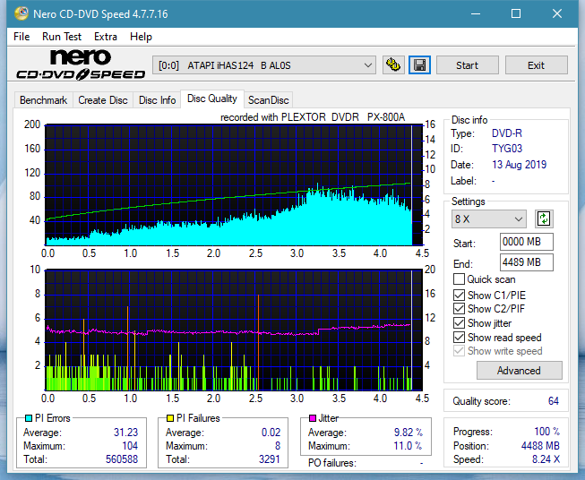Click PI Failures total 3291
585x480 pixels.
270,459
